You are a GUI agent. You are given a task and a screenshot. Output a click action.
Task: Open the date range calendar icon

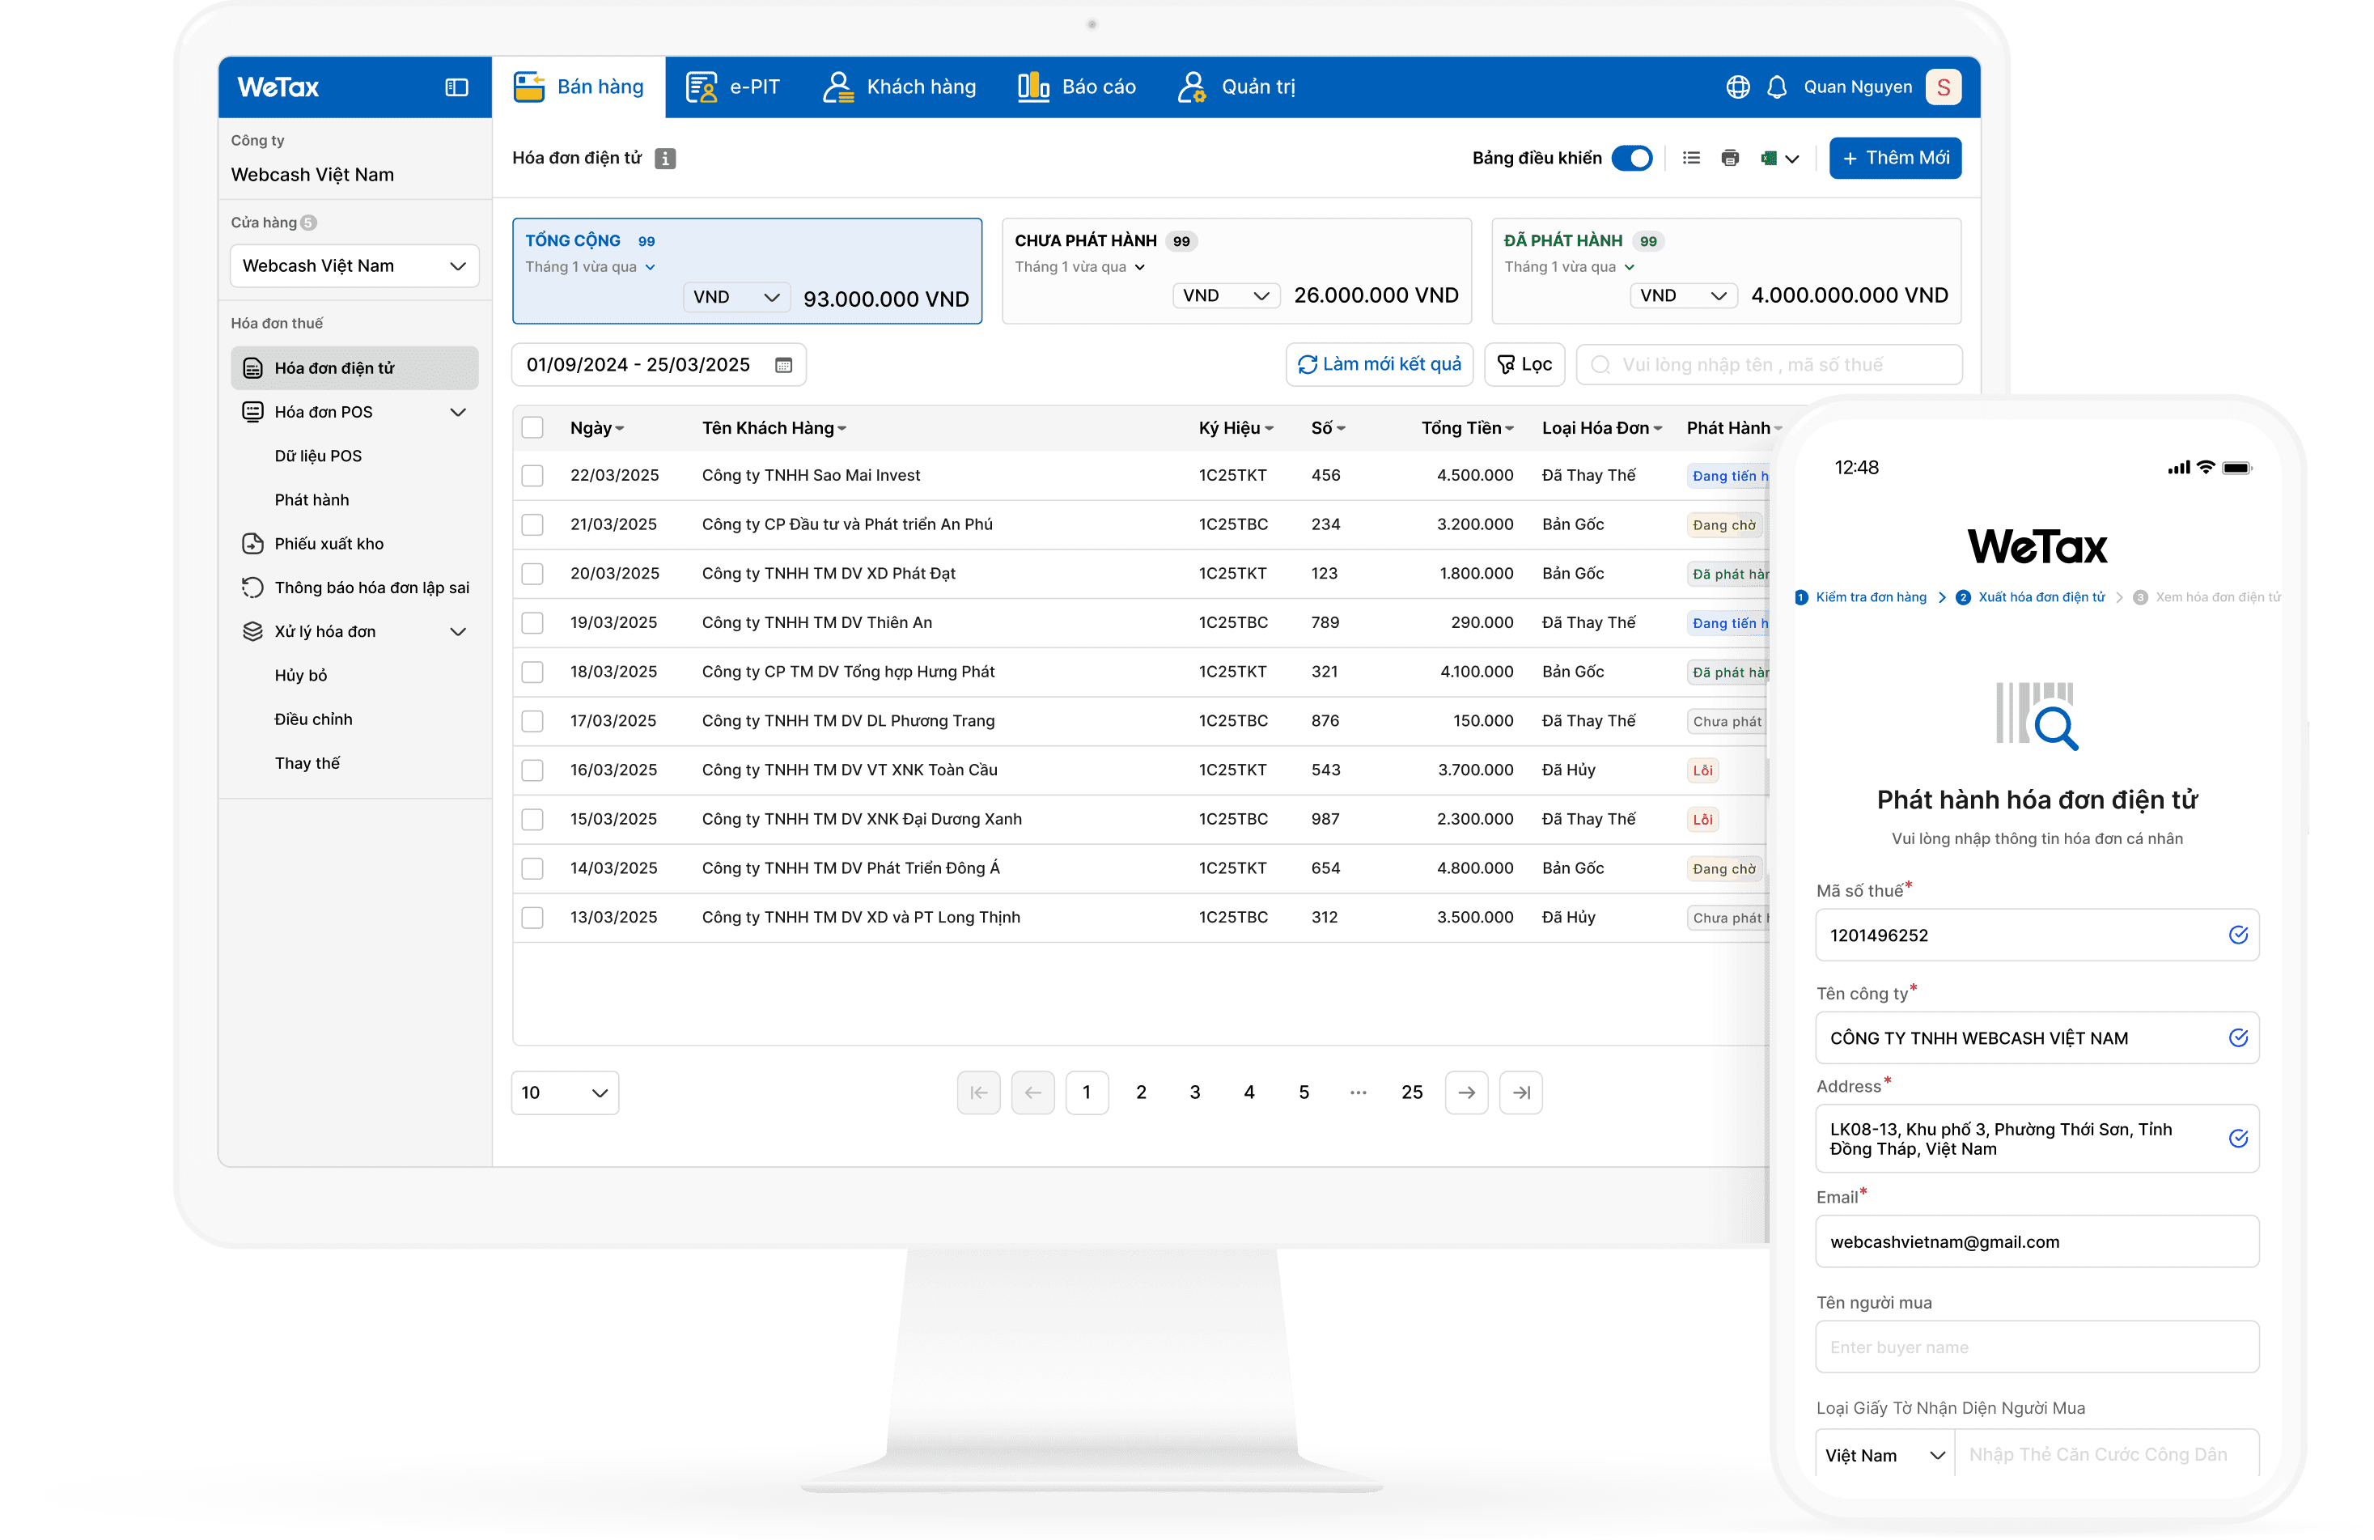pyautogui.click(x=784, y=365)
